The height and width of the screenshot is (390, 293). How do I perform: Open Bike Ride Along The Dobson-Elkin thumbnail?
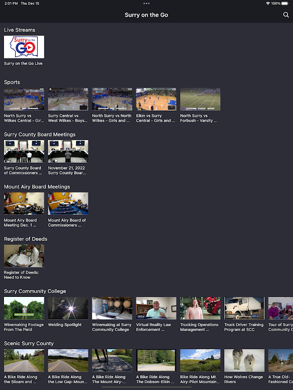(156, 360)
